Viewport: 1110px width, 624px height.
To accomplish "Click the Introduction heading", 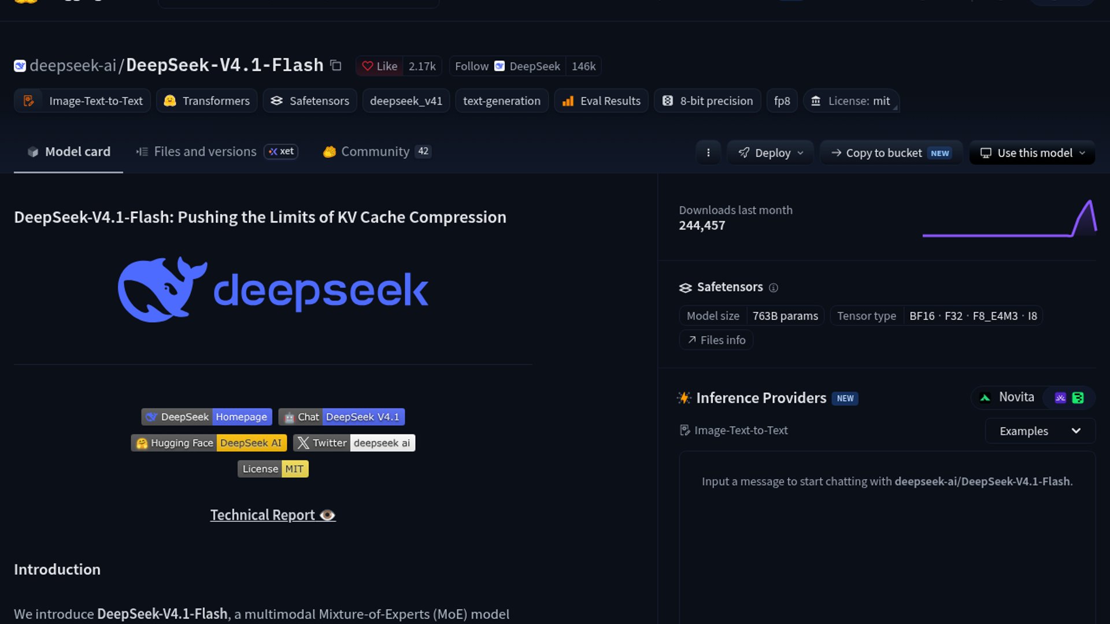I will [x=57, y=570].
